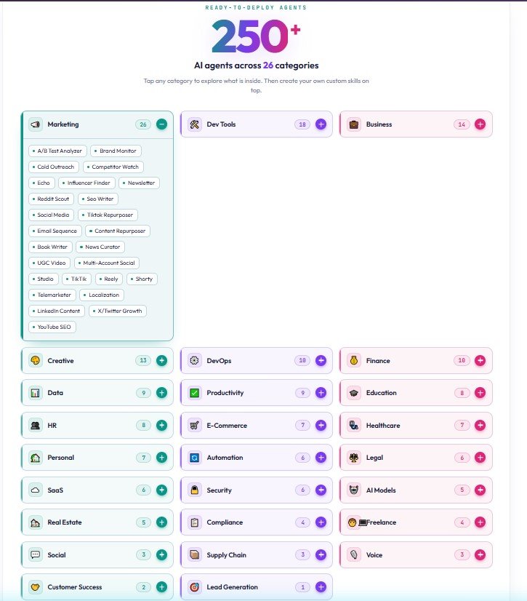Viewport: 527px width, 601px height.
Task: Open the Education category row
Action: click(x=416, y=393)
